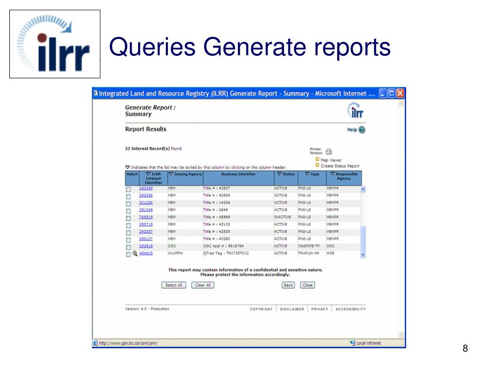
Task: Tick the checkbox for record 293356
Action: [x=128, y=197]
